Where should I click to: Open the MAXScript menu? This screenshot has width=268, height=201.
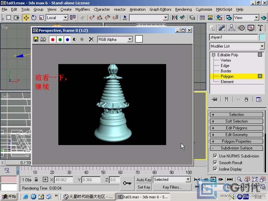(x=224, y=10)
